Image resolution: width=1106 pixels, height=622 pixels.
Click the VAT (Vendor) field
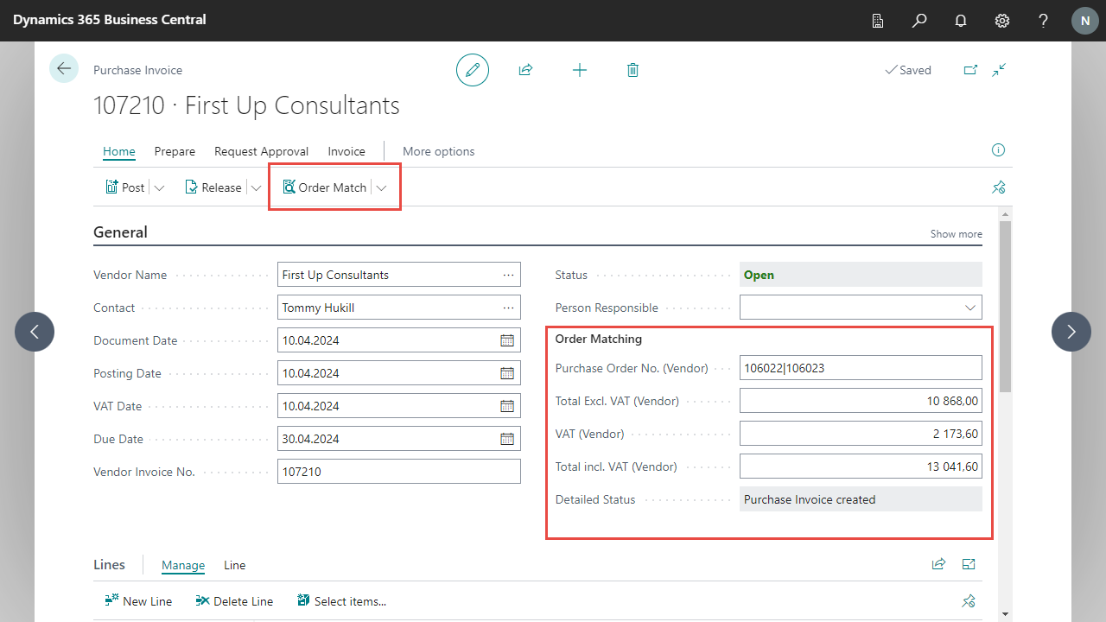[861, 434]
